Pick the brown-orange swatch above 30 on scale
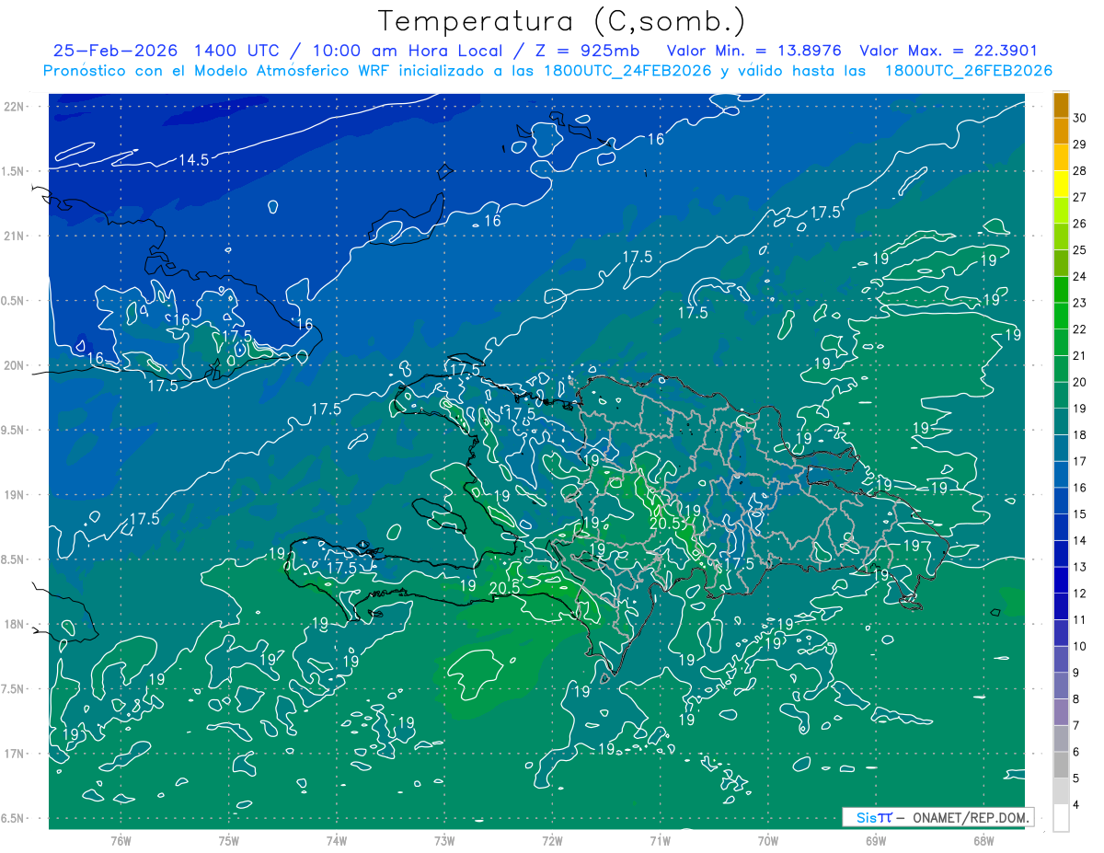The width and height of the screenshot is (1104, 853). click(1061, 105)
